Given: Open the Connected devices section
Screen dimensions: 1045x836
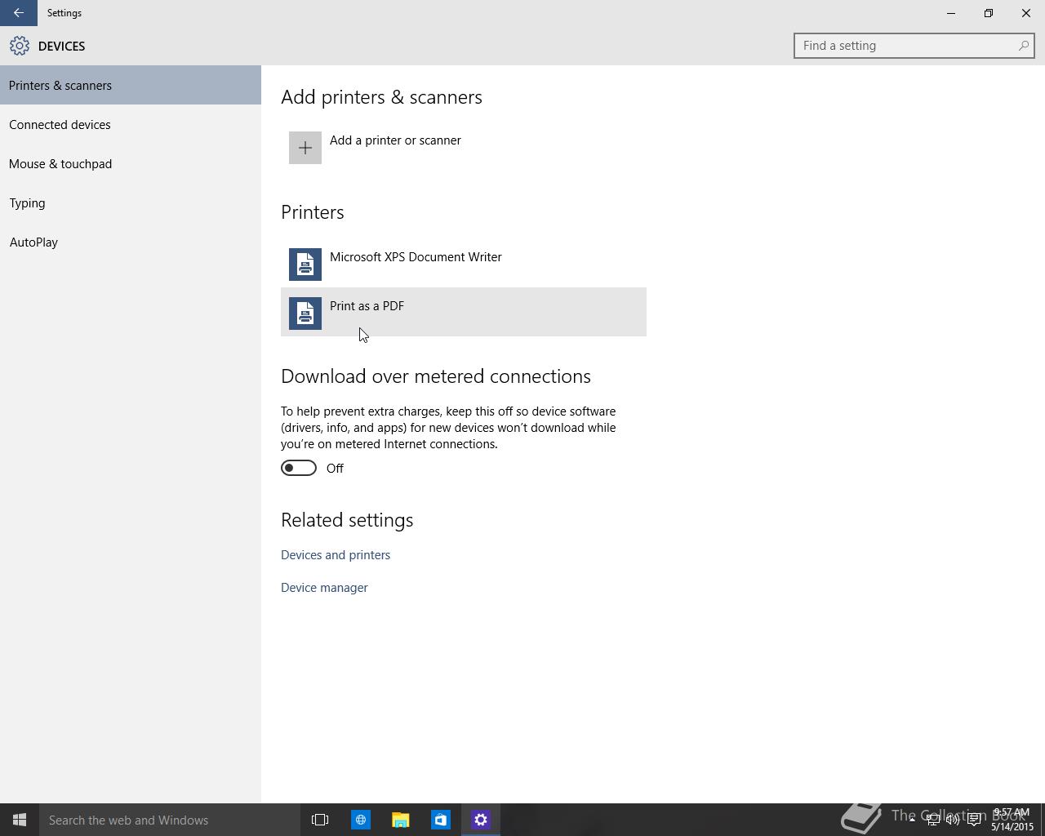Looking at the screenshot, I should [131, 124].
